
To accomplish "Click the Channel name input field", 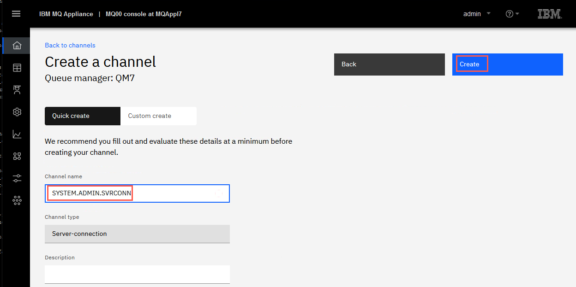I will click(x=137, y=193).
